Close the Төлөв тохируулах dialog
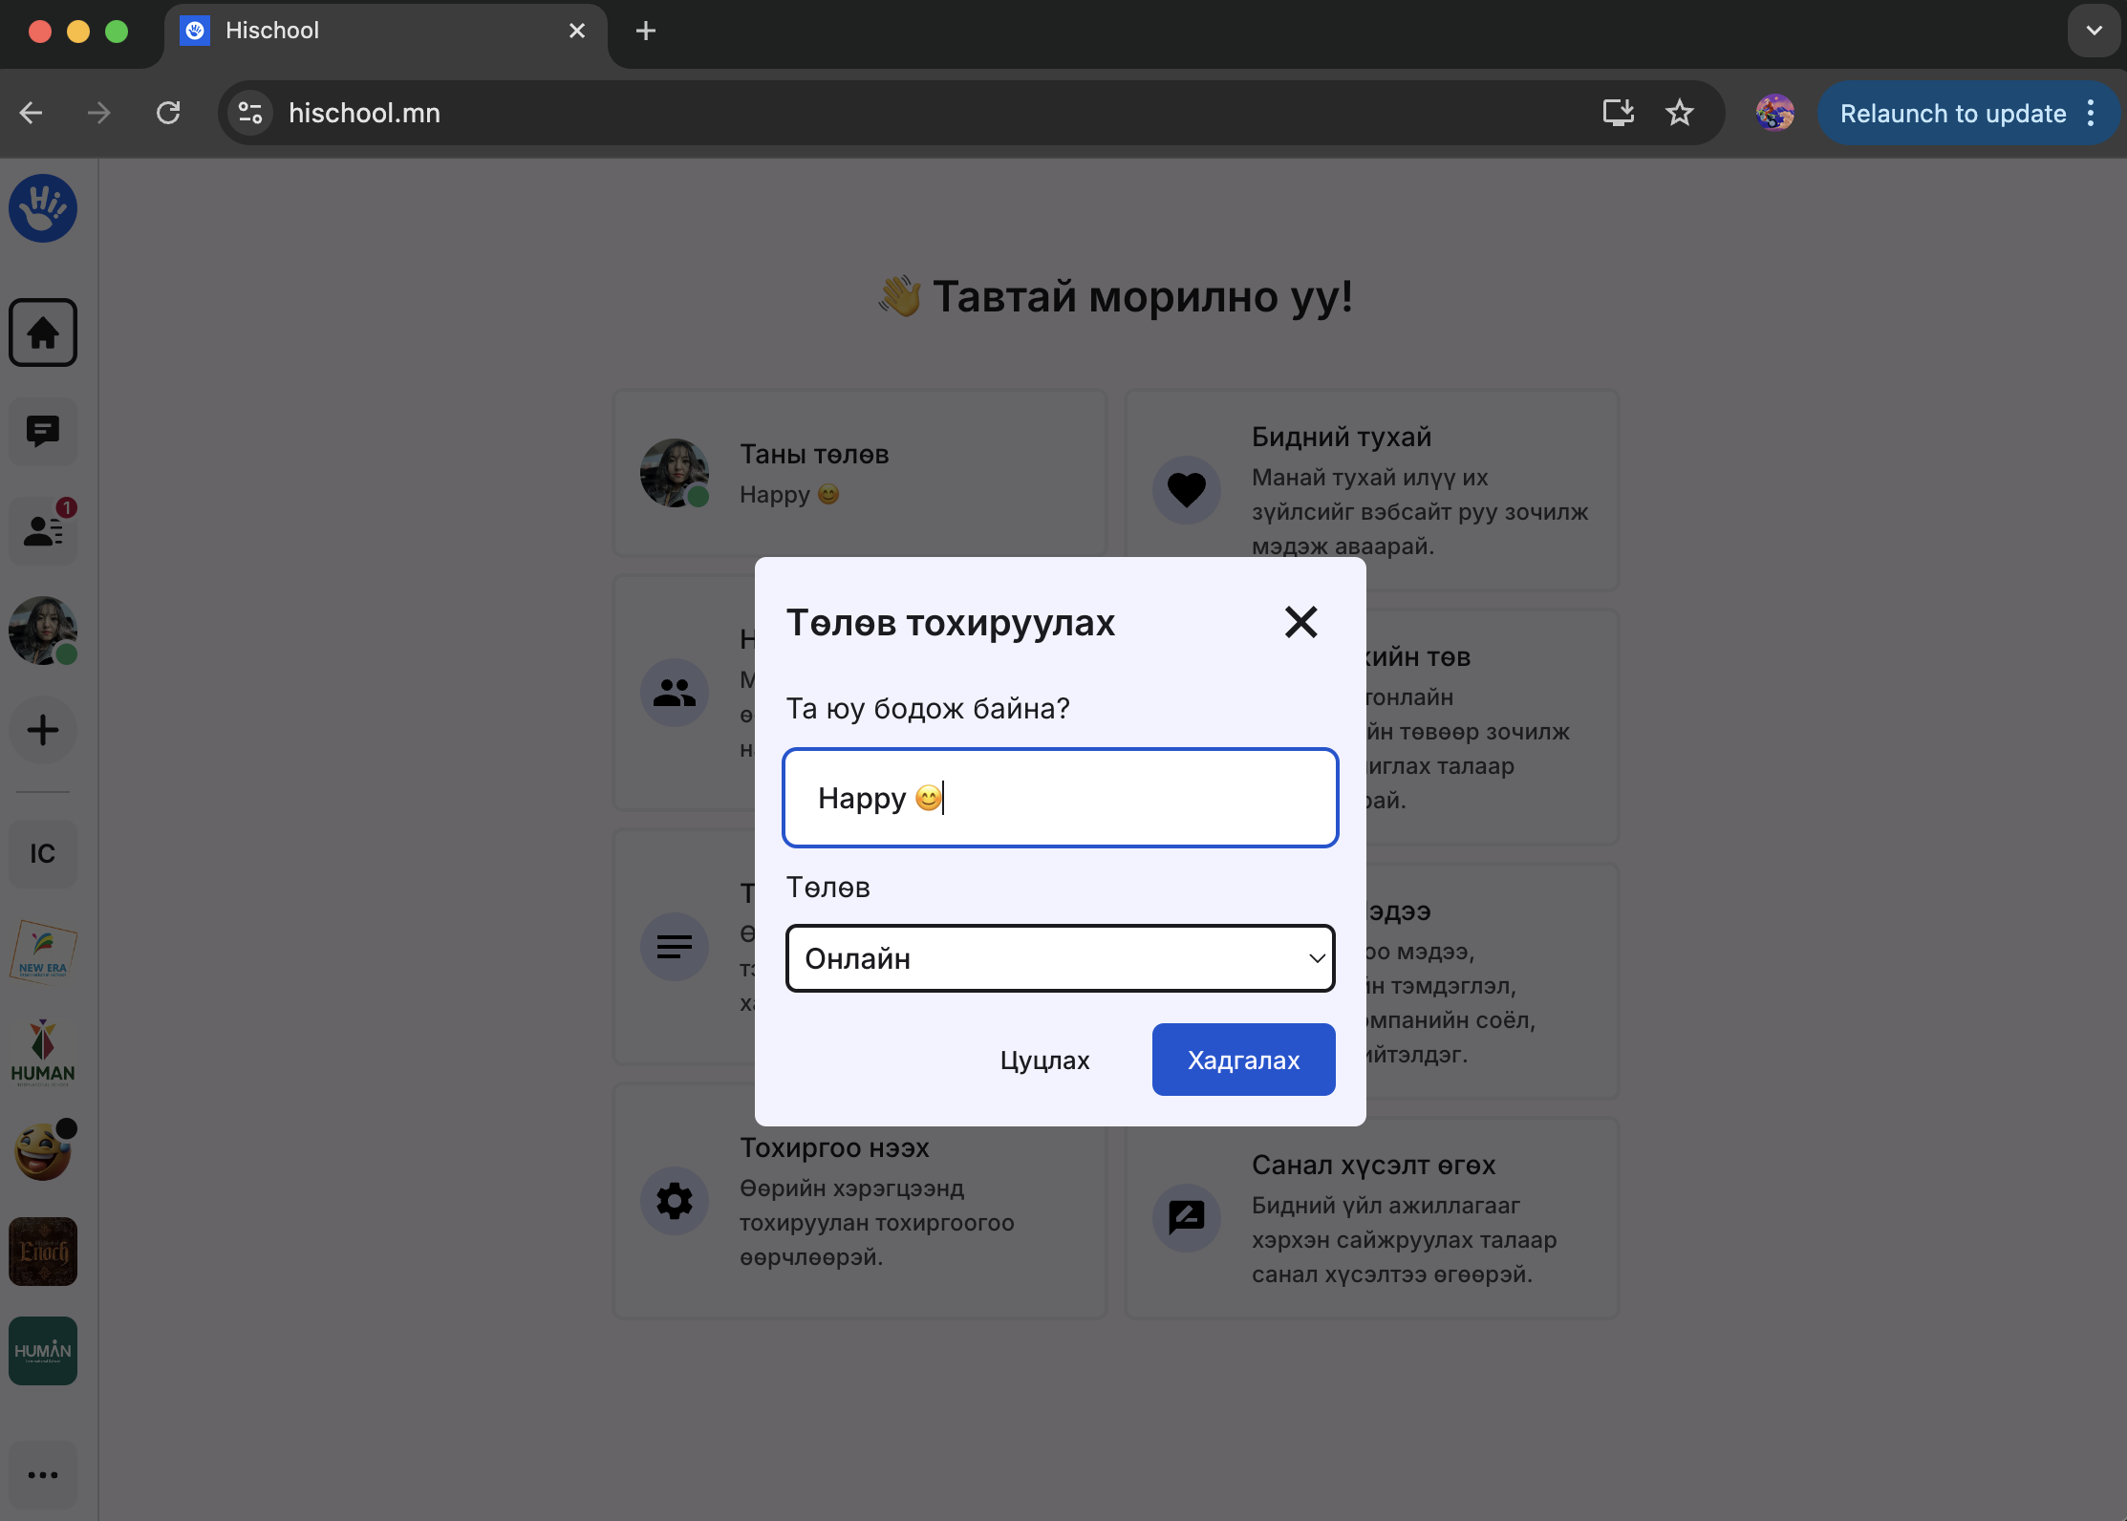This screenshot has height=1521, width=2127. pos(1300,622)
